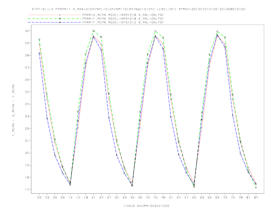Click x-axis forecast hour label 84
This screenshot has width=279, height=215.
tap(256, 197)
